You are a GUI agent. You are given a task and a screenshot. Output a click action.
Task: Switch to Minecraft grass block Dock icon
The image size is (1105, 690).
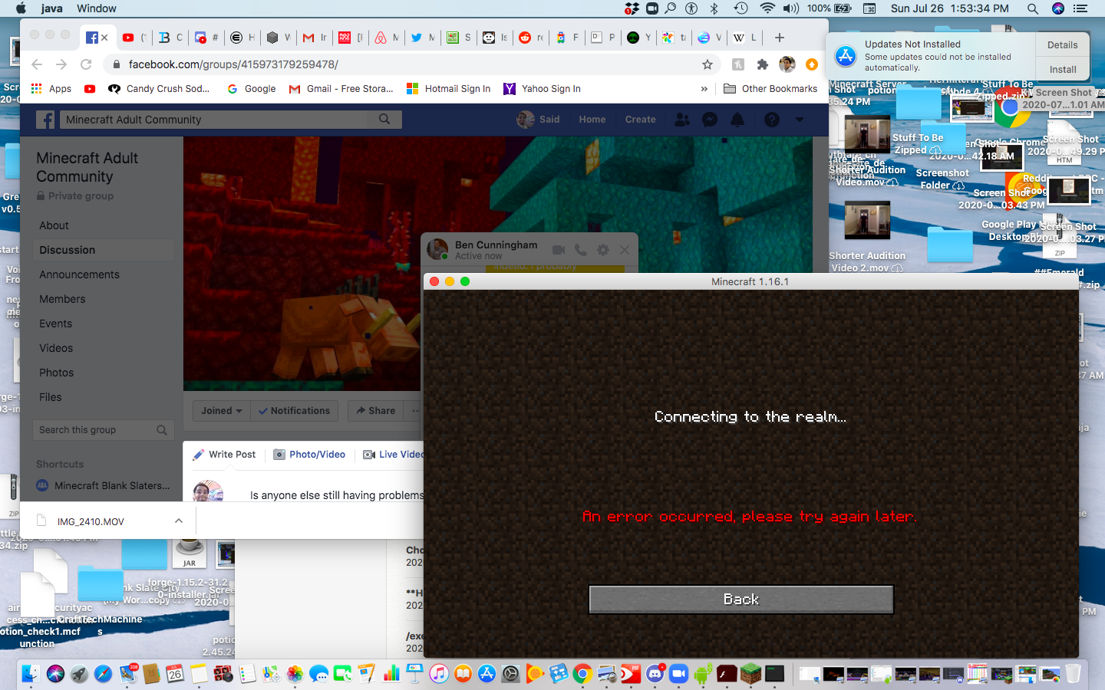click(x=750, y=674)
